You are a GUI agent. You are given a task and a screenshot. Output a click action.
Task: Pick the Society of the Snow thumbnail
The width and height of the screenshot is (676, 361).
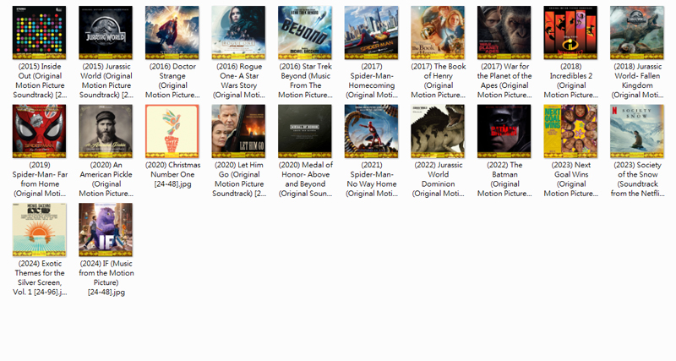pos(637,131)
